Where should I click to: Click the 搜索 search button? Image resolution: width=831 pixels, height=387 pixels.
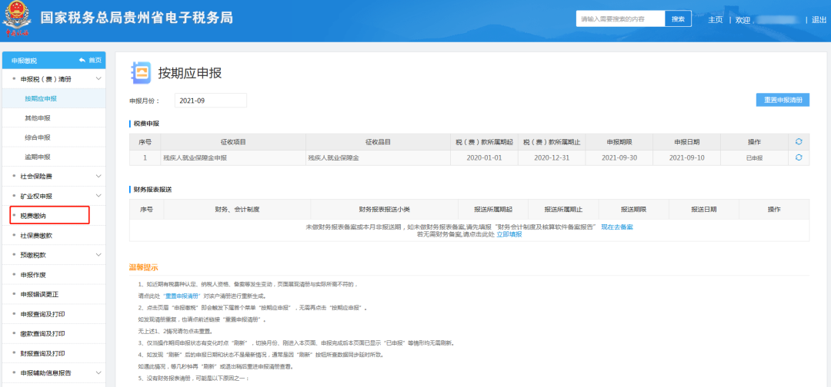click(678, 18)
